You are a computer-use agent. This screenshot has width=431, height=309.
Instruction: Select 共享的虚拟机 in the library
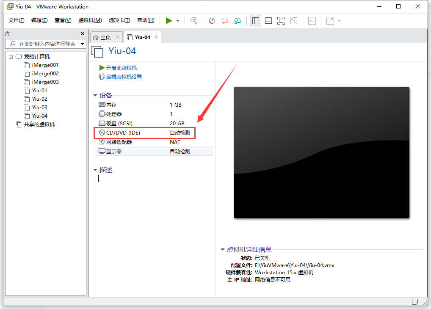point(36,124)
